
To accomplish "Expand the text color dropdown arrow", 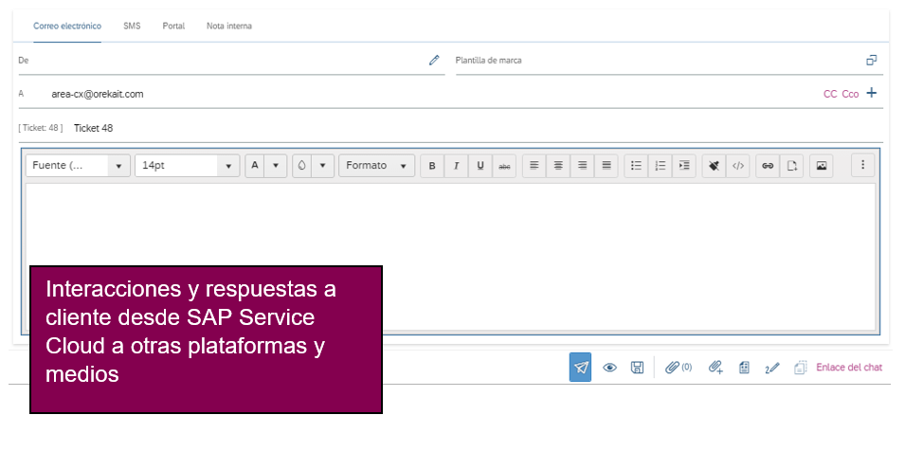I will 276,166.
